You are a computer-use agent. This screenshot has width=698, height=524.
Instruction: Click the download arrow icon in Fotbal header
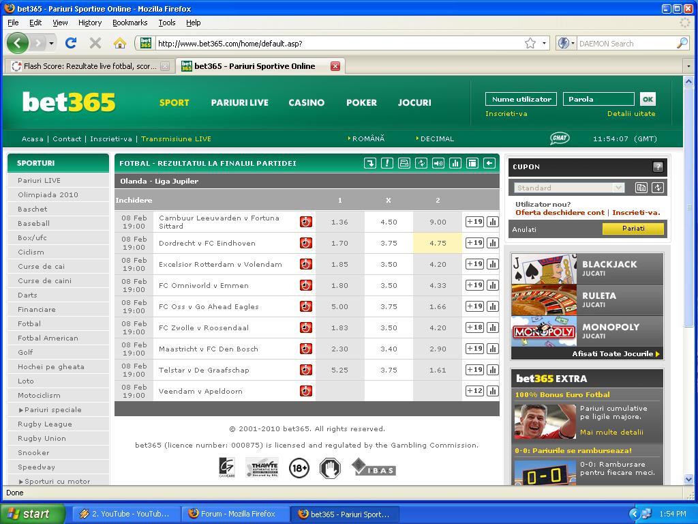[370, 163]
